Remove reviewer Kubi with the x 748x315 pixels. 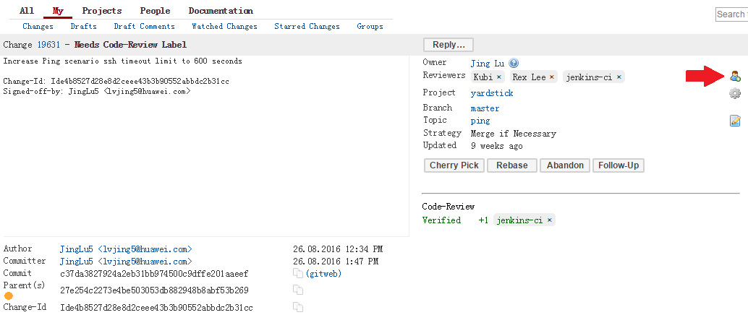[498, 77]
